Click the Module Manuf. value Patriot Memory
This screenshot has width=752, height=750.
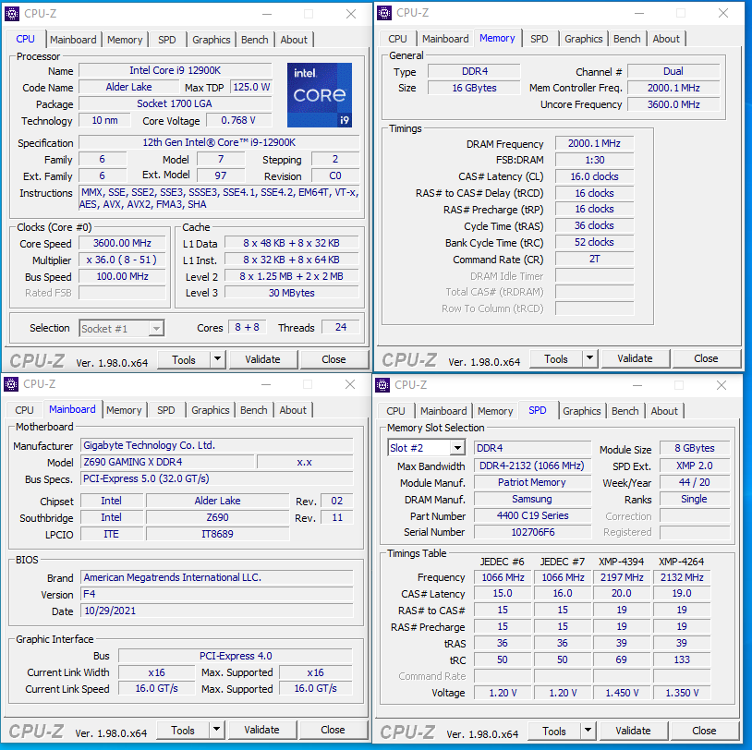(532, 482)
